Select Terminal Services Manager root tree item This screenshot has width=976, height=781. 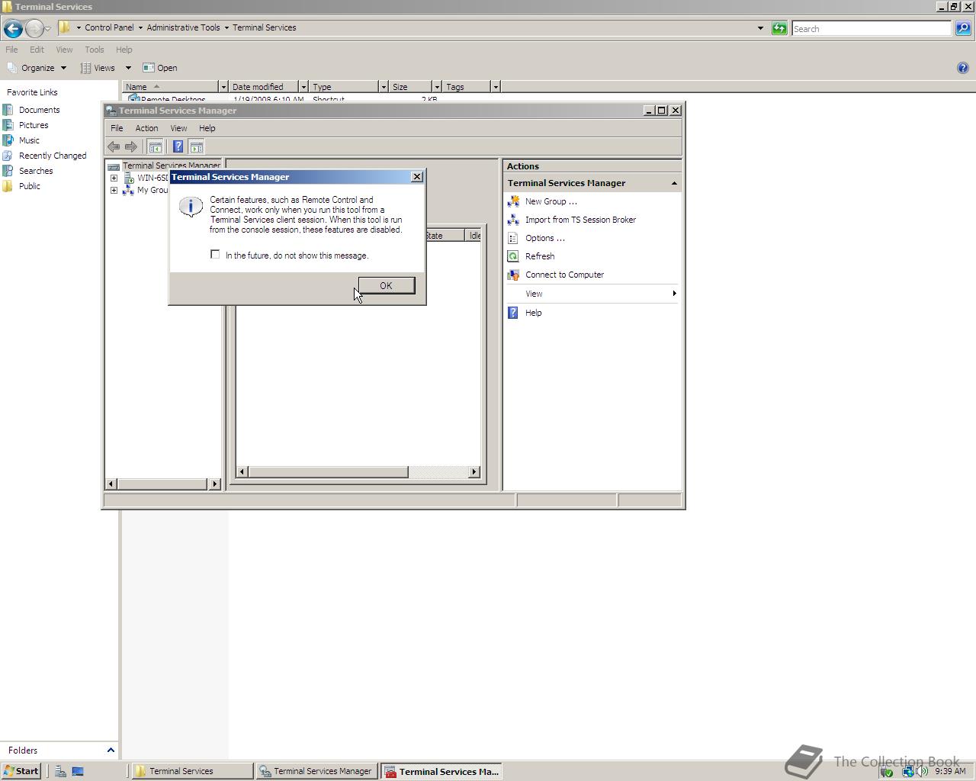[x=172, y=166]
